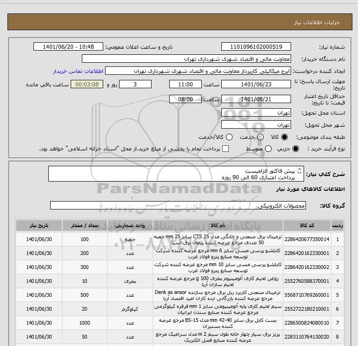Image resolution: width=358 pixels, height=346 pixels.
Task: Click the buyer organization name field
Action: (186, 59)
